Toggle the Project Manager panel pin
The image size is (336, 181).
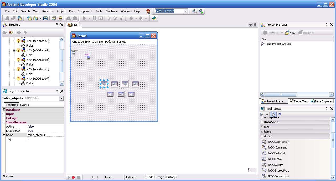pyautogui.click(x=327, y=25)
